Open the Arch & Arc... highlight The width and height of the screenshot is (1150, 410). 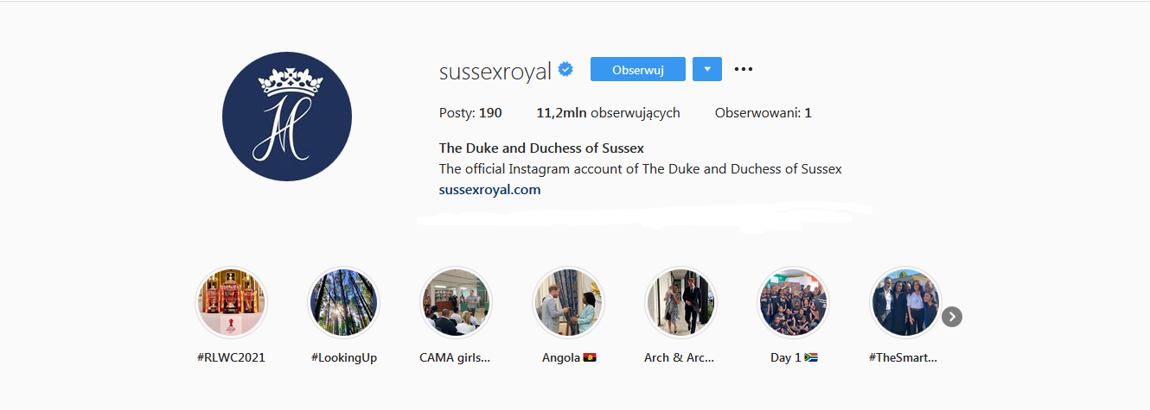click(x=680, y=302)
